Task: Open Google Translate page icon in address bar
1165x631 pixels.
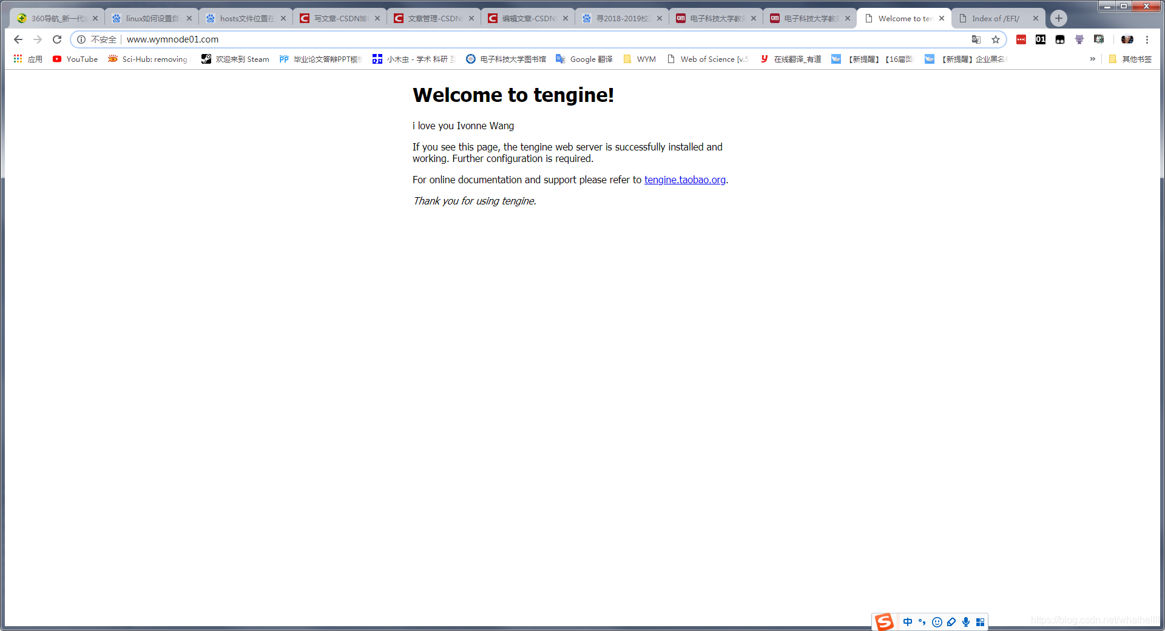Action: point(976,39)
